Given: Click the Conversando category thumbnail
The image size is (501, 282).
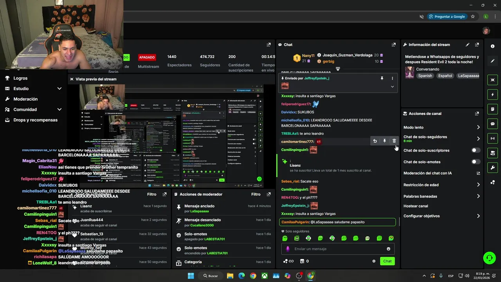Looking at the screenshot, I should point(409,72).
